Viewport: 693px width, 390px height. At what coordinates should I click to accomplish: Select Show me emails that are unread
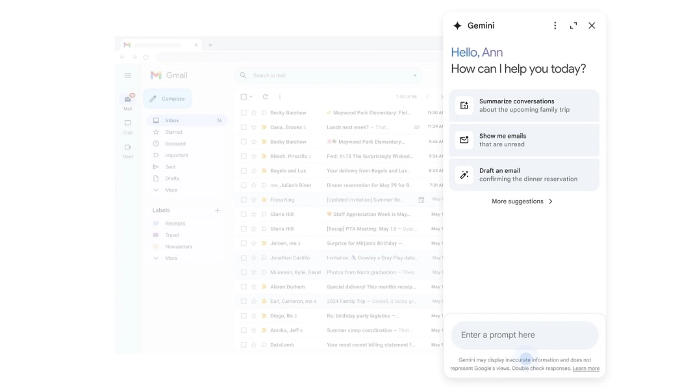click(x=524, y=140)
